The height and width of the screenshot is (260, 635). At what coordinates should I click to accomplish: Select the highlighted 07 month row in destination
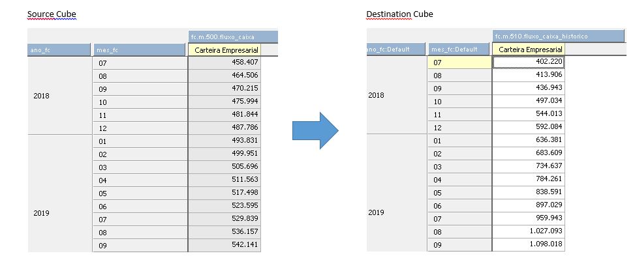tap(459, 63)
